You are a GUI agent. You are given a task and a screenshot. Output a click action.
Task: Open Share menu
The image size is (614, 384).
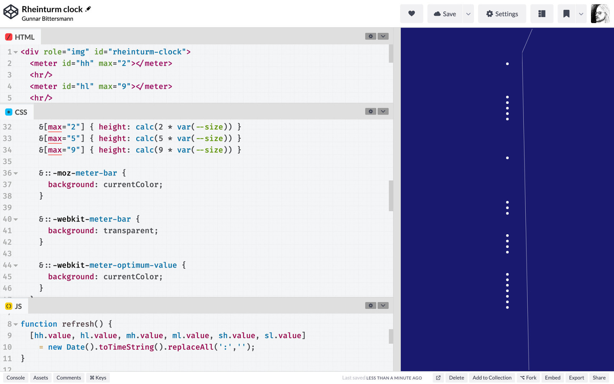[599, 377]
